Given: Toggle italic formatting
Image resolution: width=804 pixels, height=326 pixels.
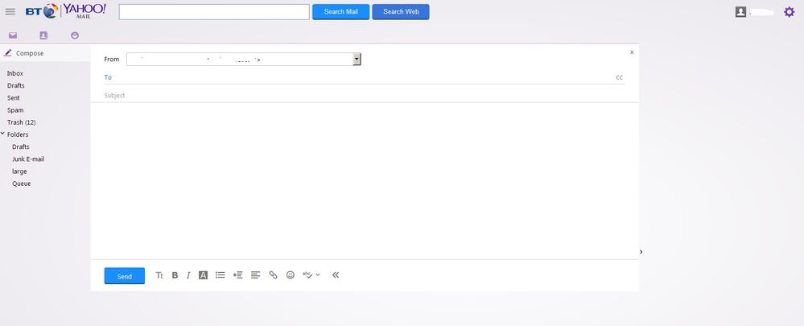Looking at the screenshot, I should click(188, 275).
